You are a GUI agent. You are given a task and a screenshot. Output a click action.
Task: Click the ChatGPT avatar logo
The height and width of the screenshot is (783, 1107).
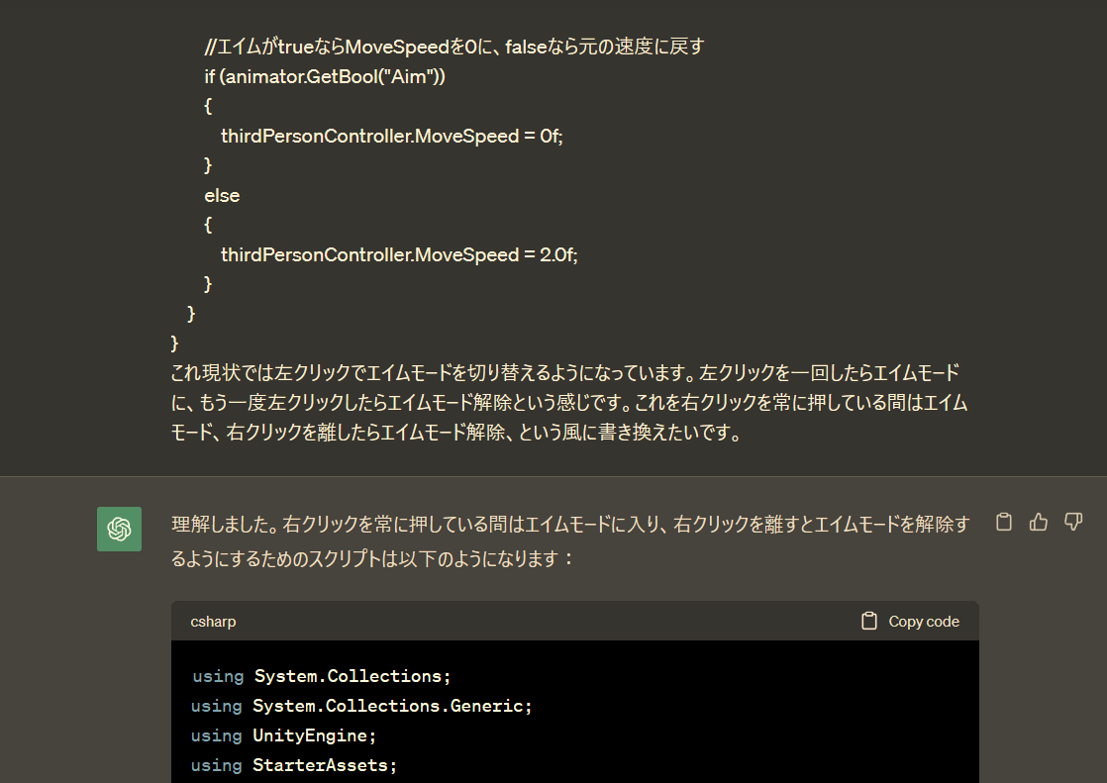pyautogui.click(x=119, y=529)
